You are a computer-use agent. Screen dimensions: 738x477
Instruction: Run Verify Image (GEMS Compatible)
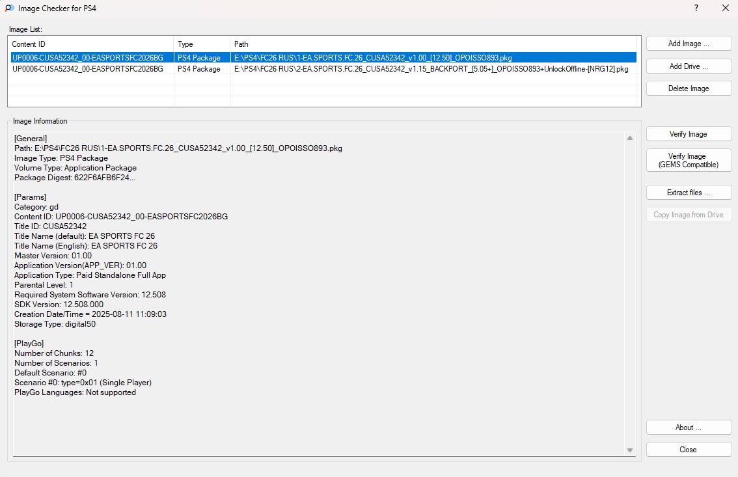tap(689, 161)
